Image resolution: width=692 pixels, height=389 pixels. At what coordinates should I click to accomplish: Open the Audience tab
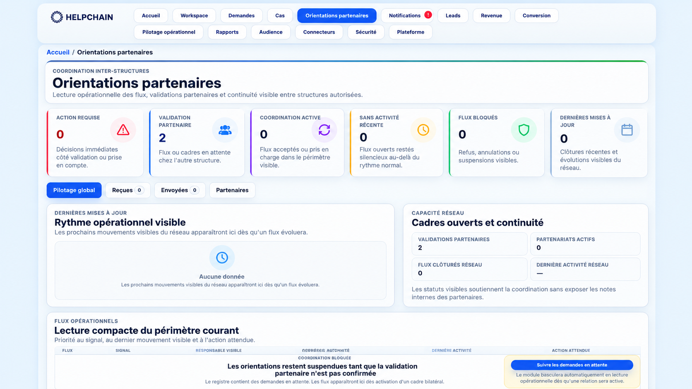pyautogui.click(x=271, y=32)
